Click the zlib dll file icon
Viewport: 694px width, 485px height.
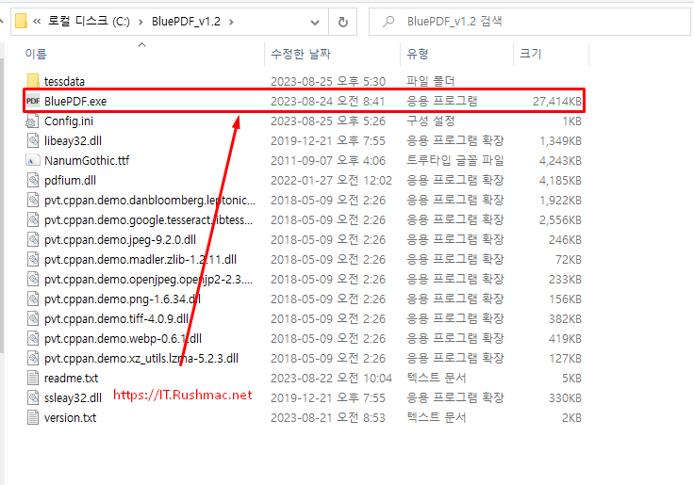(x=33, y=260)
